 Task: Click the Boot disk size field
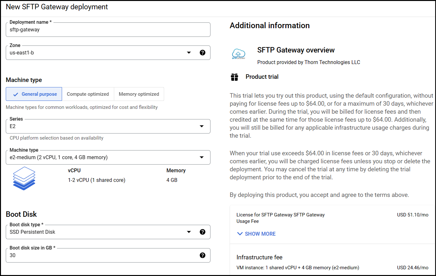coord(108,255)
